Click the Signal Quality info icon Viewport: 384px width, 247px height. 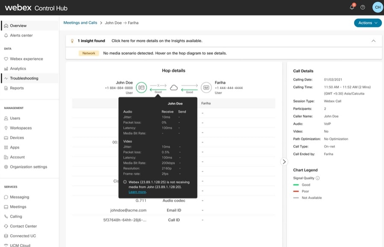(318, 178)
